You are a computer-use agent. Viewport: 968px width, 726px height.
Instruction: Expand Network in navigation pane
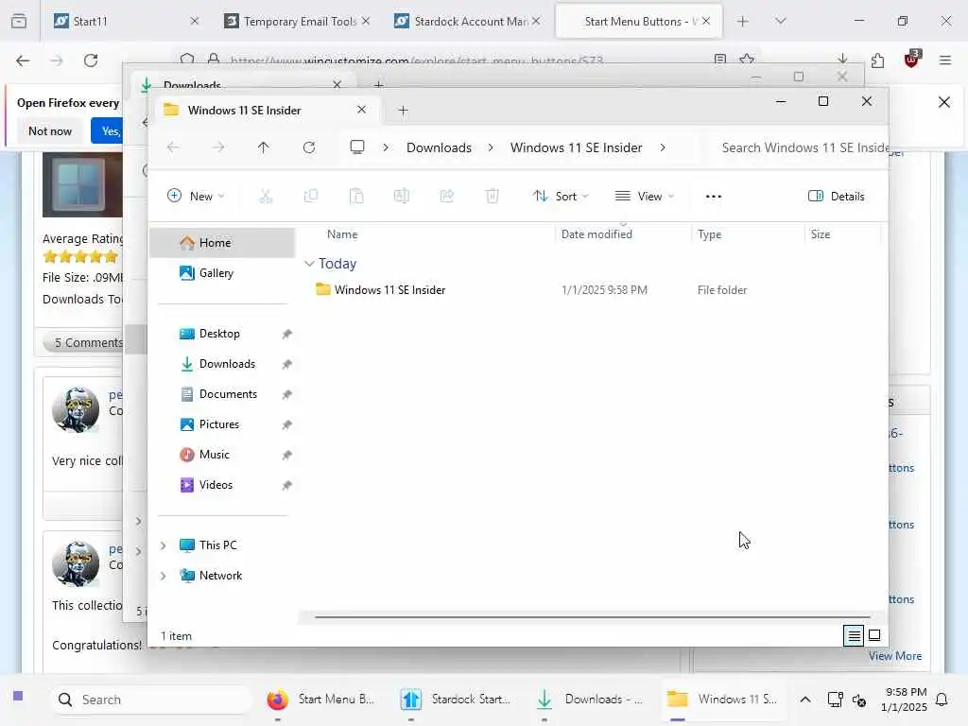(163, 576)
